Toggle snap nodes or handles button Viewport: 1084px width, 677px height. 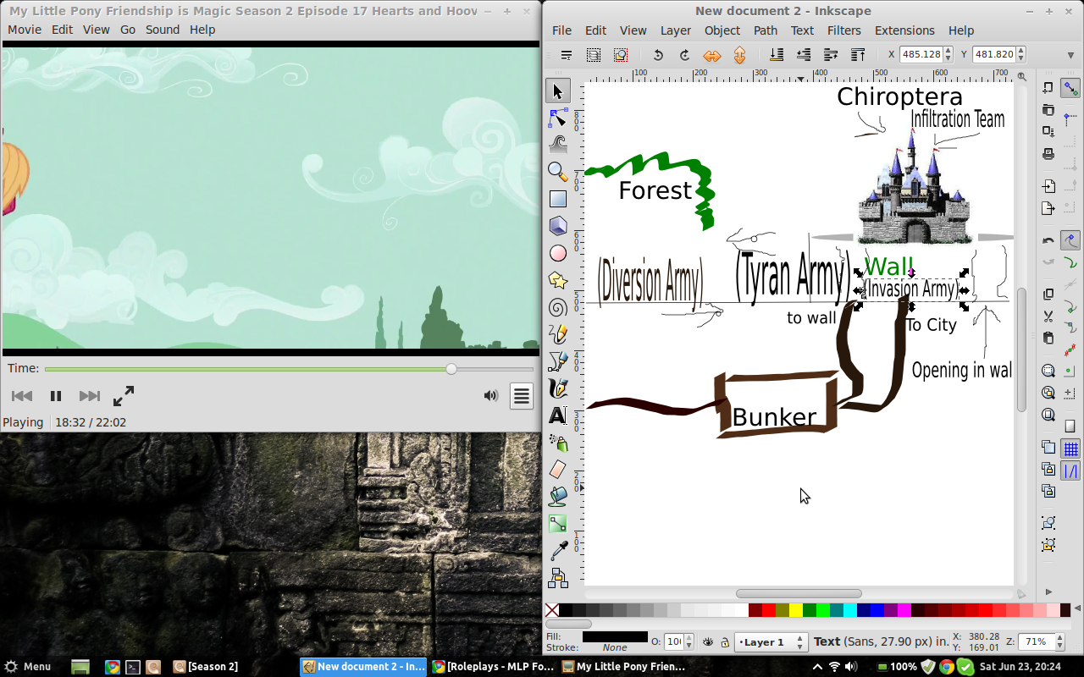(1070, 240)
